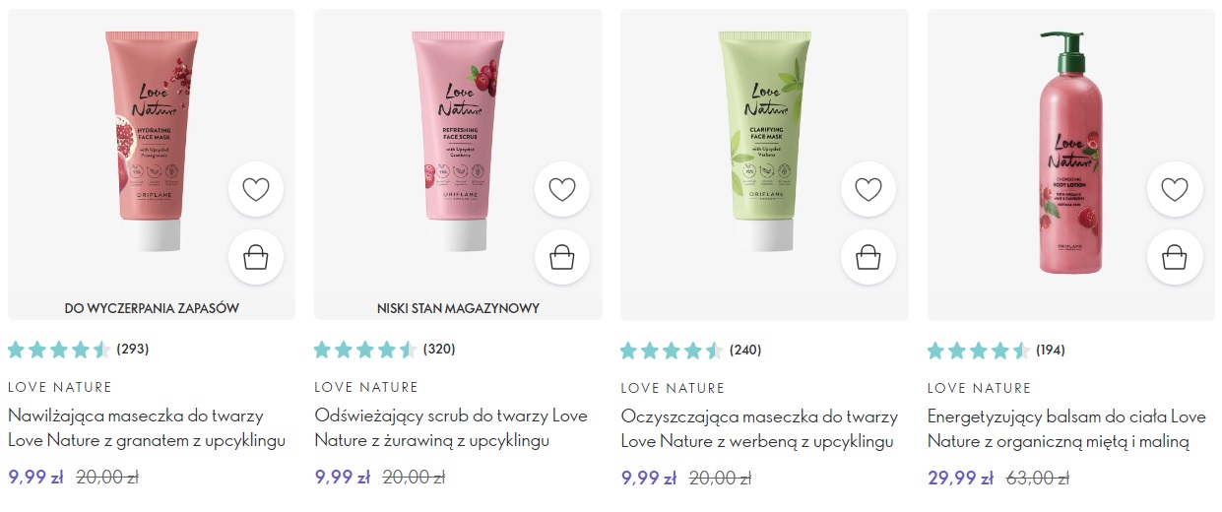Add energizing body lotion to shopping bag
1222x512 pixels.
[1175, 257]
